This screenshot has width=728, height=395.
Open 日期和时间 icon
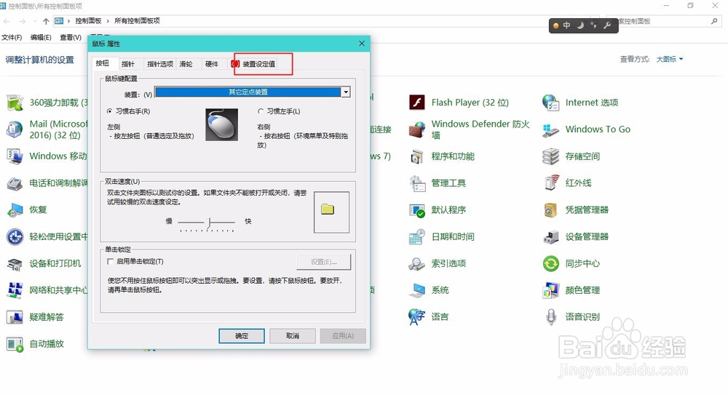tap(417, 236)
